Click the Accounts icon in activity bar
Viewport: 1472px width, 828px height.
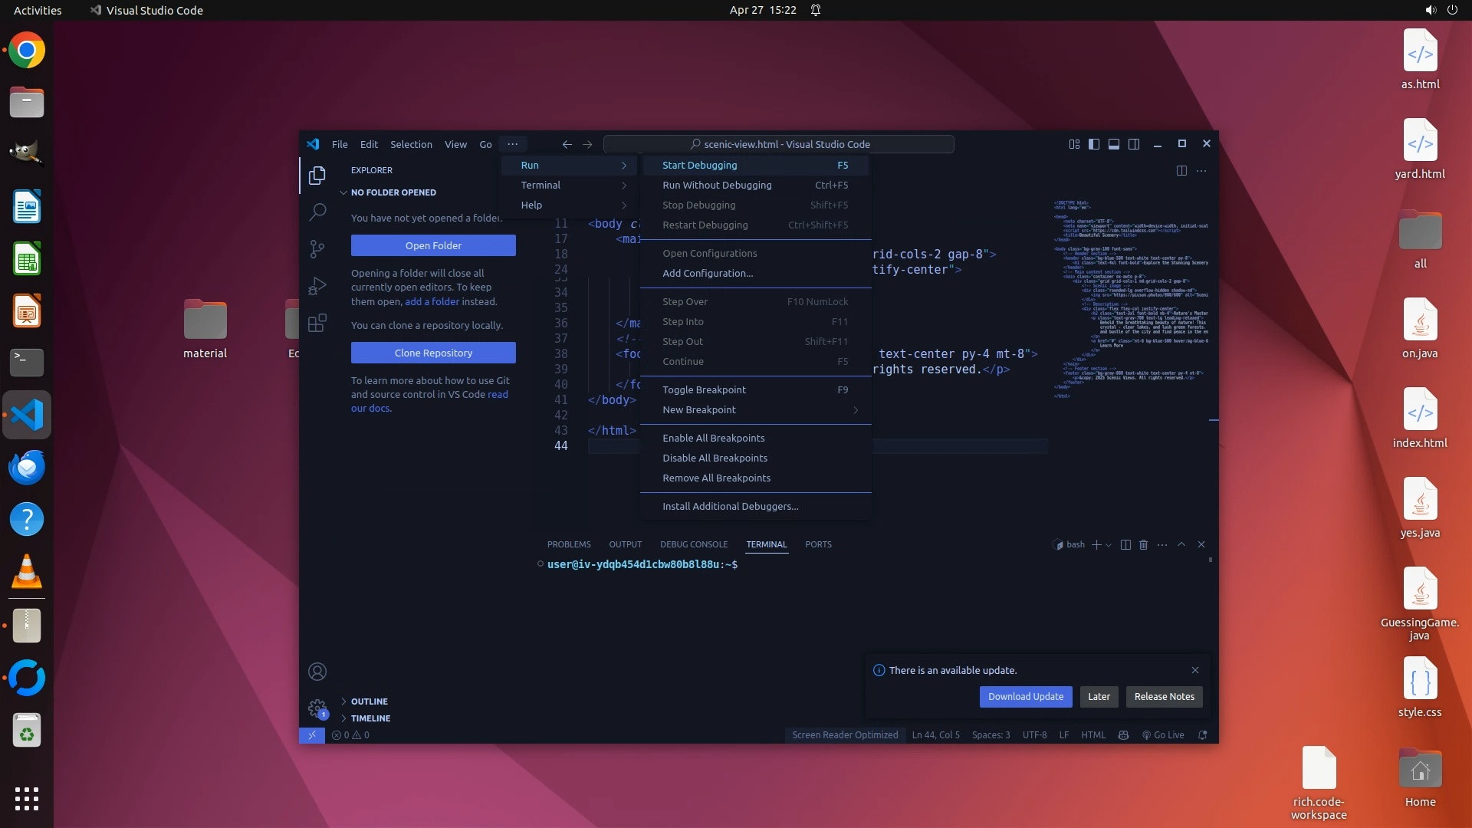(317, 672)
